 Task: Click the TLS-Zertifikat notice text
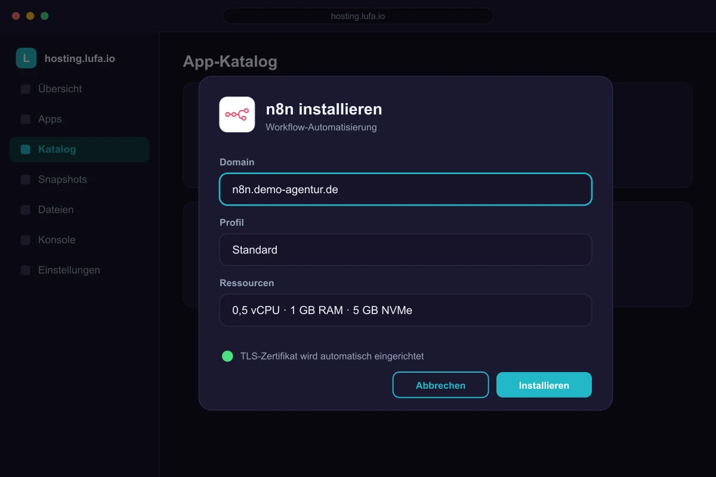pyautogui.click(x=332, y=356)
